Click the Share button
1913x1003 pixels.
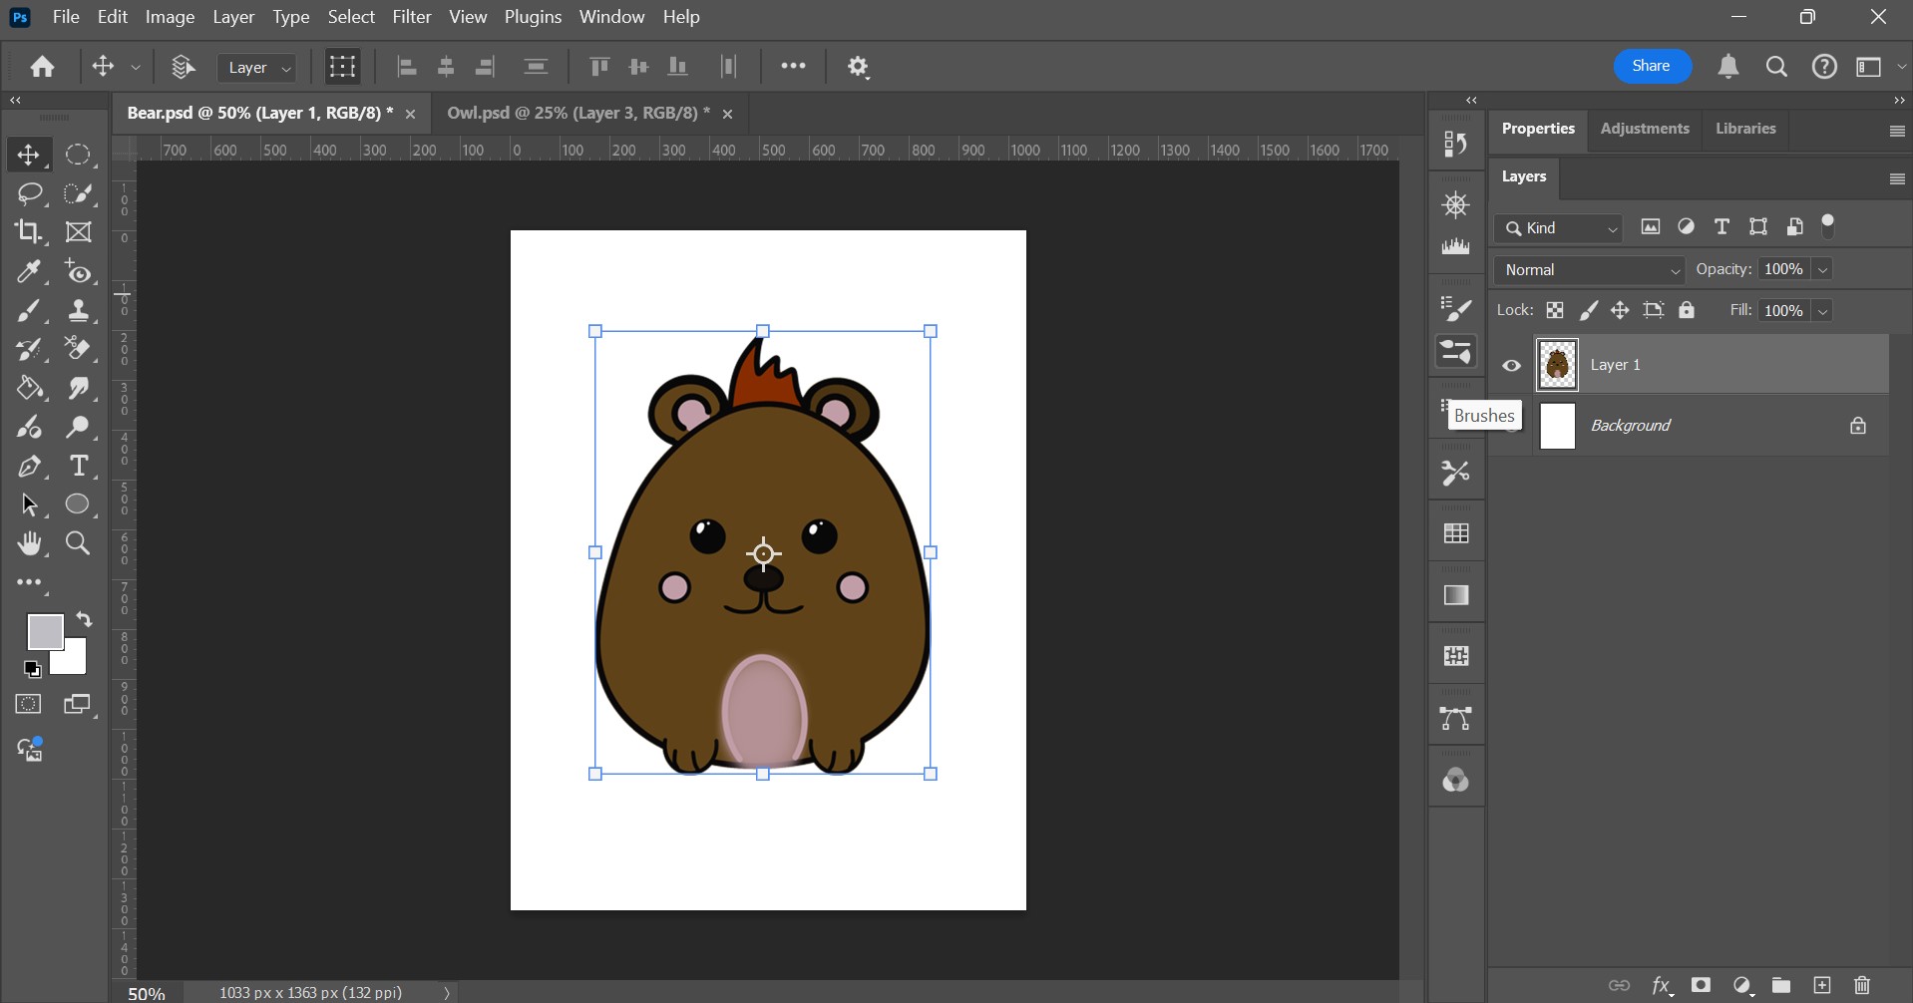[x=1652, y=66]
